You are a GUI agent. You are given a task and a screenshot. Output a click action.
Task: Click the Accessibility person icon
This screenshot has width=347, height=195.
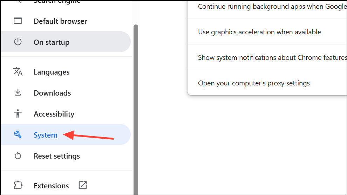point(18,114)
